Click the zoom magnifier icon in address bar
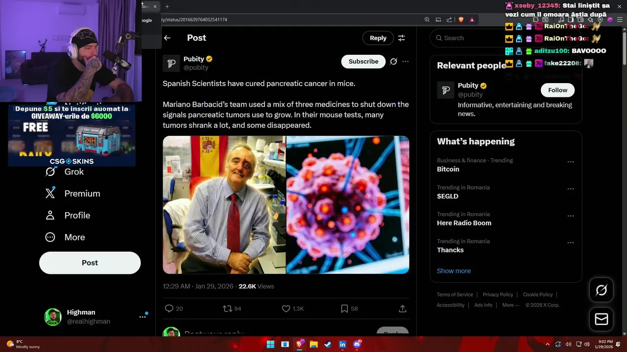This screenshot has height=352, width=627. click(427, 20)
